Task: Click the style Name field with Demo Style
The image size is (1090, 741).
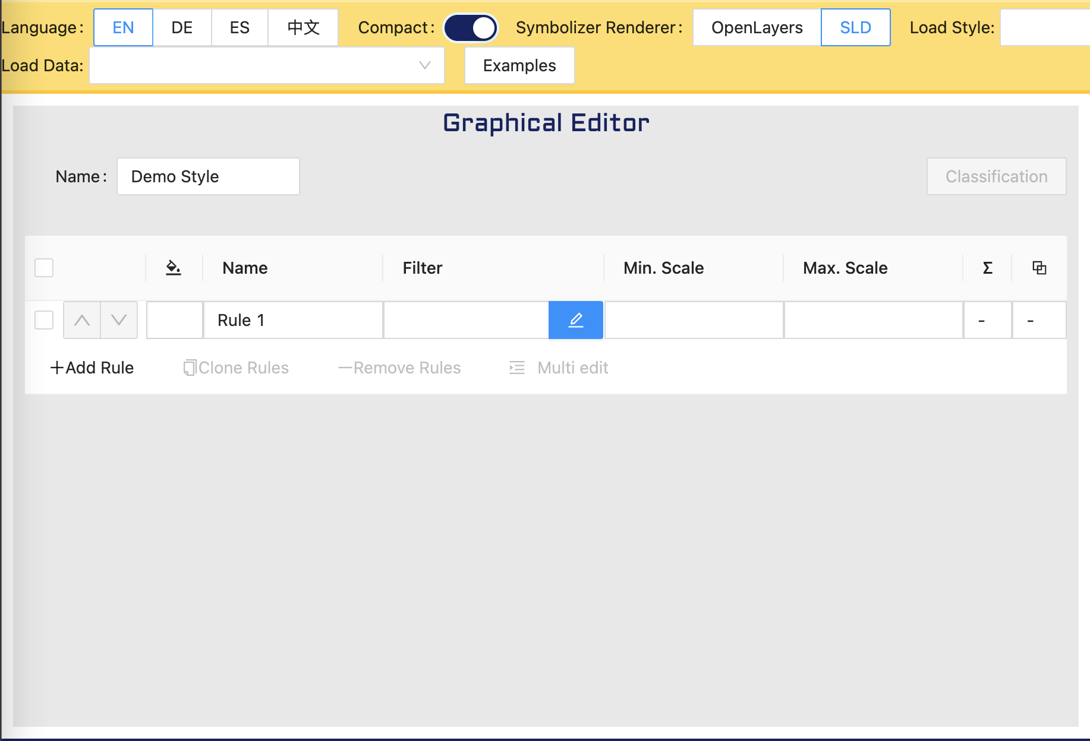Action: [208, 176]
